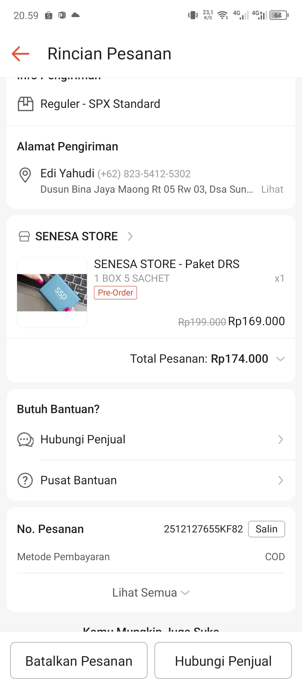Image resolution: width=302 pixels, height=689 pixels.
Task: Tap the location pin icon
Action: tap(25, 175)
